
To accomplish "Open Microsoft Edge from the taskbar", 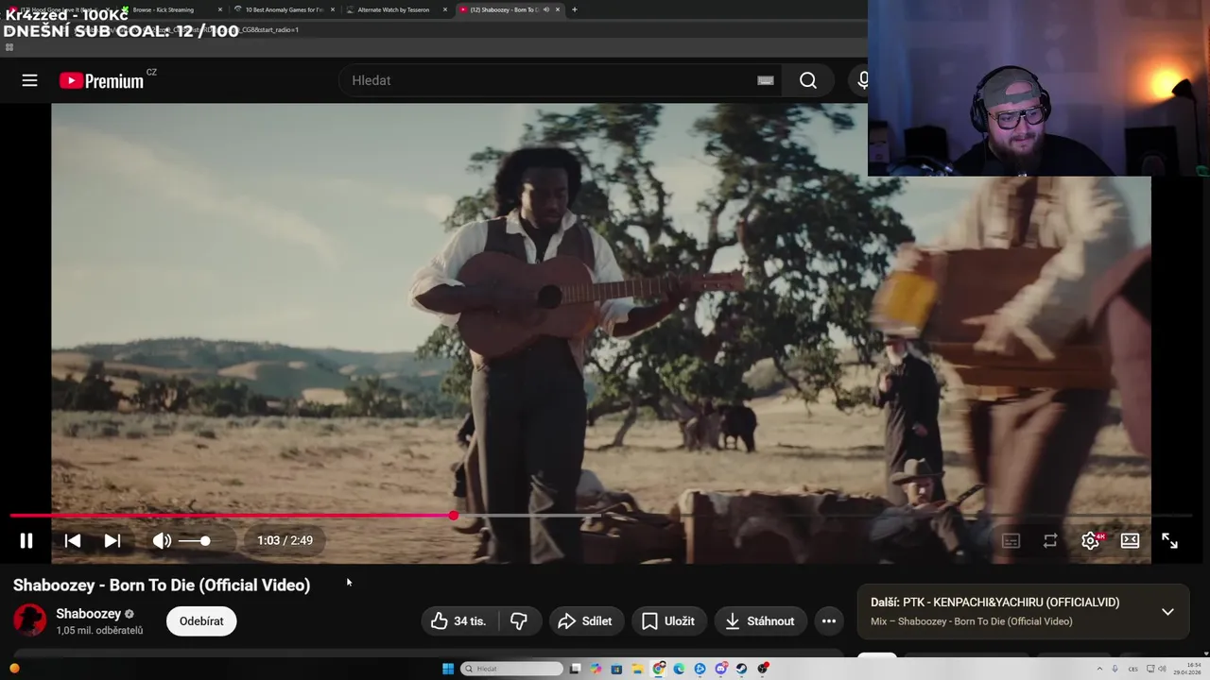I will (x=679, y=669).
